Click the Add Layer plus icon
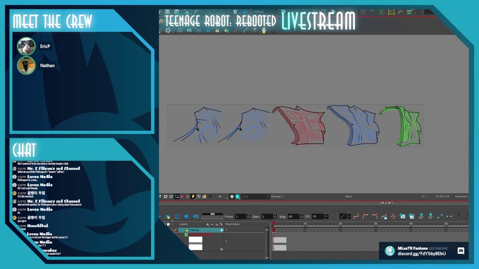The width and height of the screenshot is (479, 269). click(x=208, y=224)
